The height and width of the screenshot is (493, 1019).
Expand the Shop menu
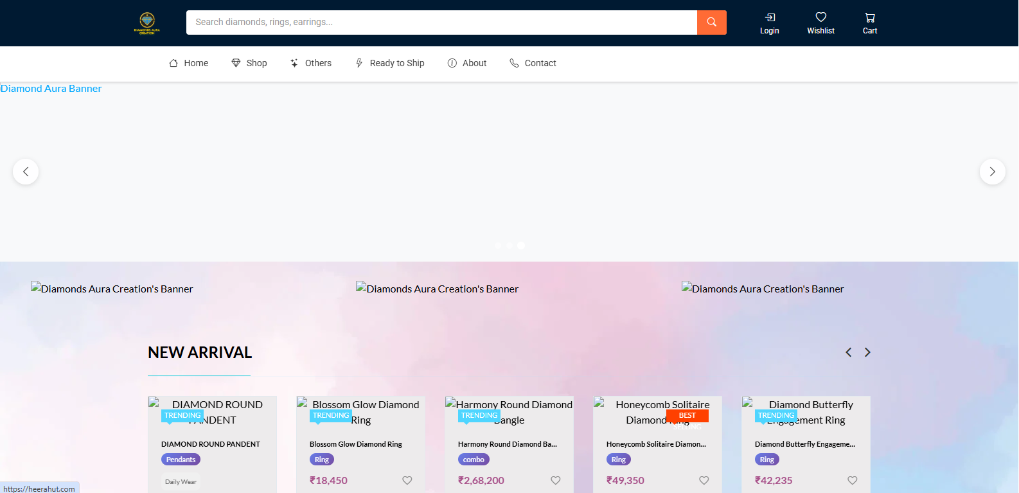(x=249, y=63)
